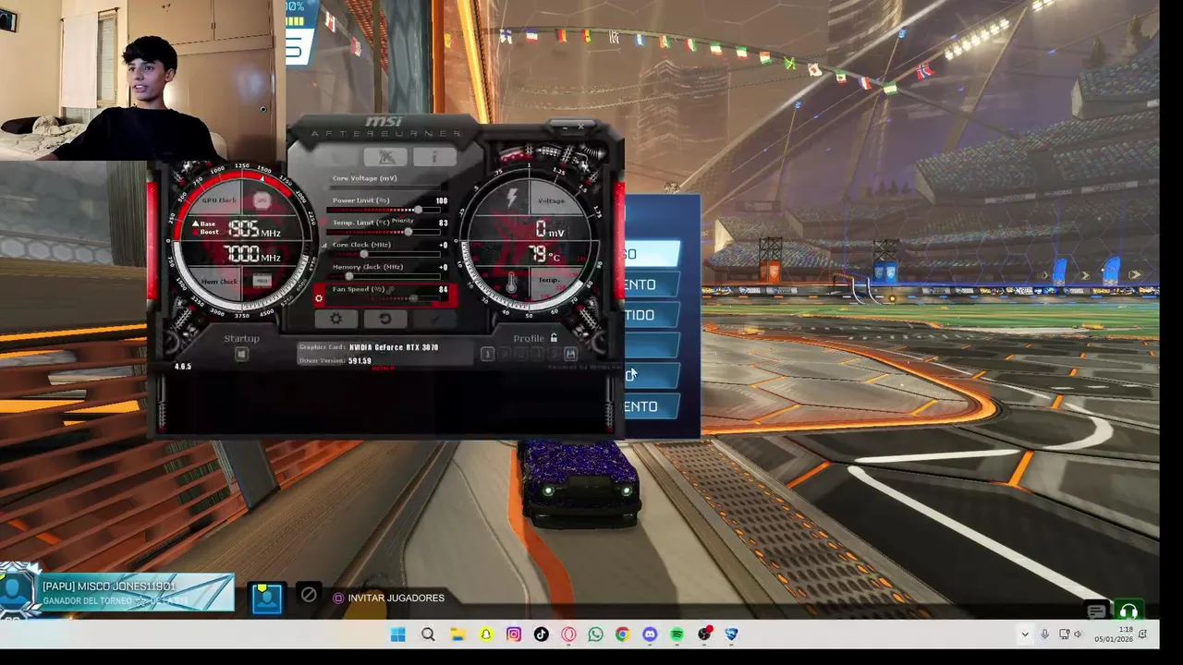This screenshot has height=665, width=1183.
Task: Open the curve editor icon beside Core Clock
Action: 323,246
